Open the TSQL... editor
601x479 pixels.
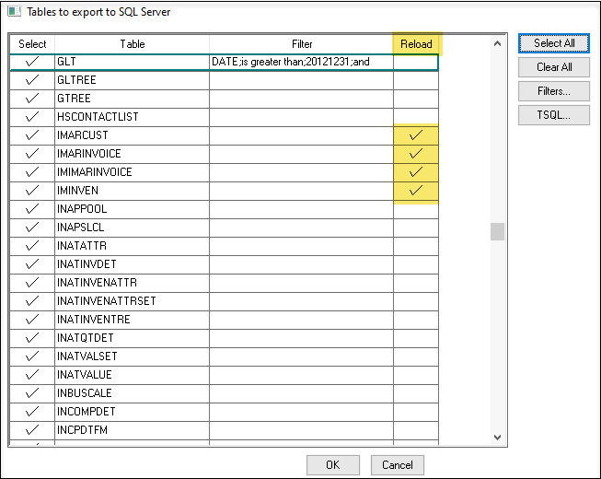coord(553,115)
